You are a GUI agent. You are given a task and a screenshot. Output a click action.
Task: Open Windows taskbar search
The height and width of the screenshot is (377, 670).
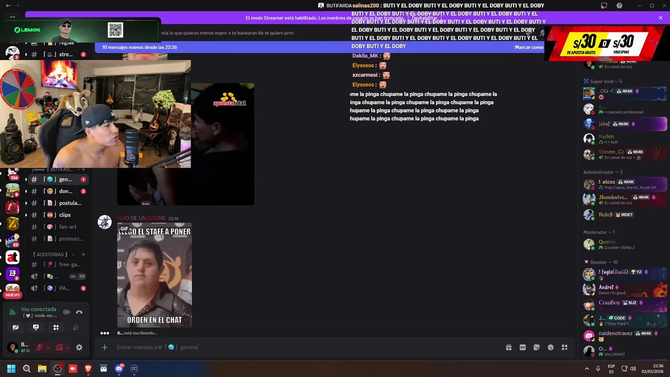pyautogui.click(x=27, y=369)
